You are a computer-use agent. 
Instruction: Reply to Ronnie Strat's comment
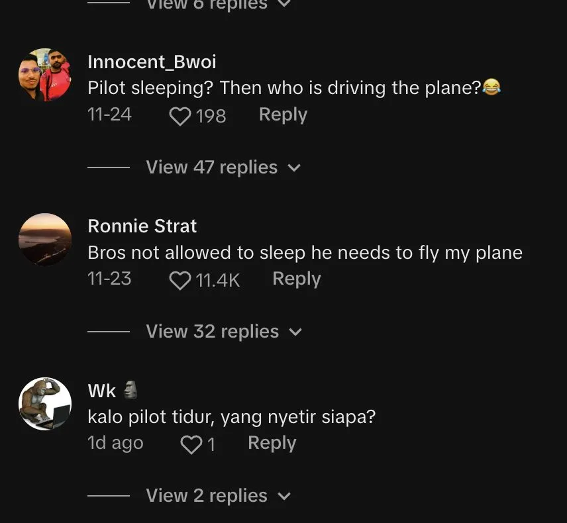point(296,279)
